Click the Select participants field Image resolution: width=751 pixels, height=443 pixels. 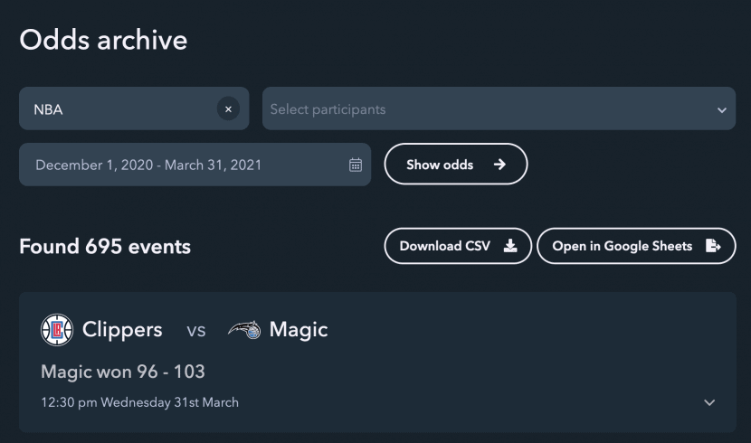499,108
